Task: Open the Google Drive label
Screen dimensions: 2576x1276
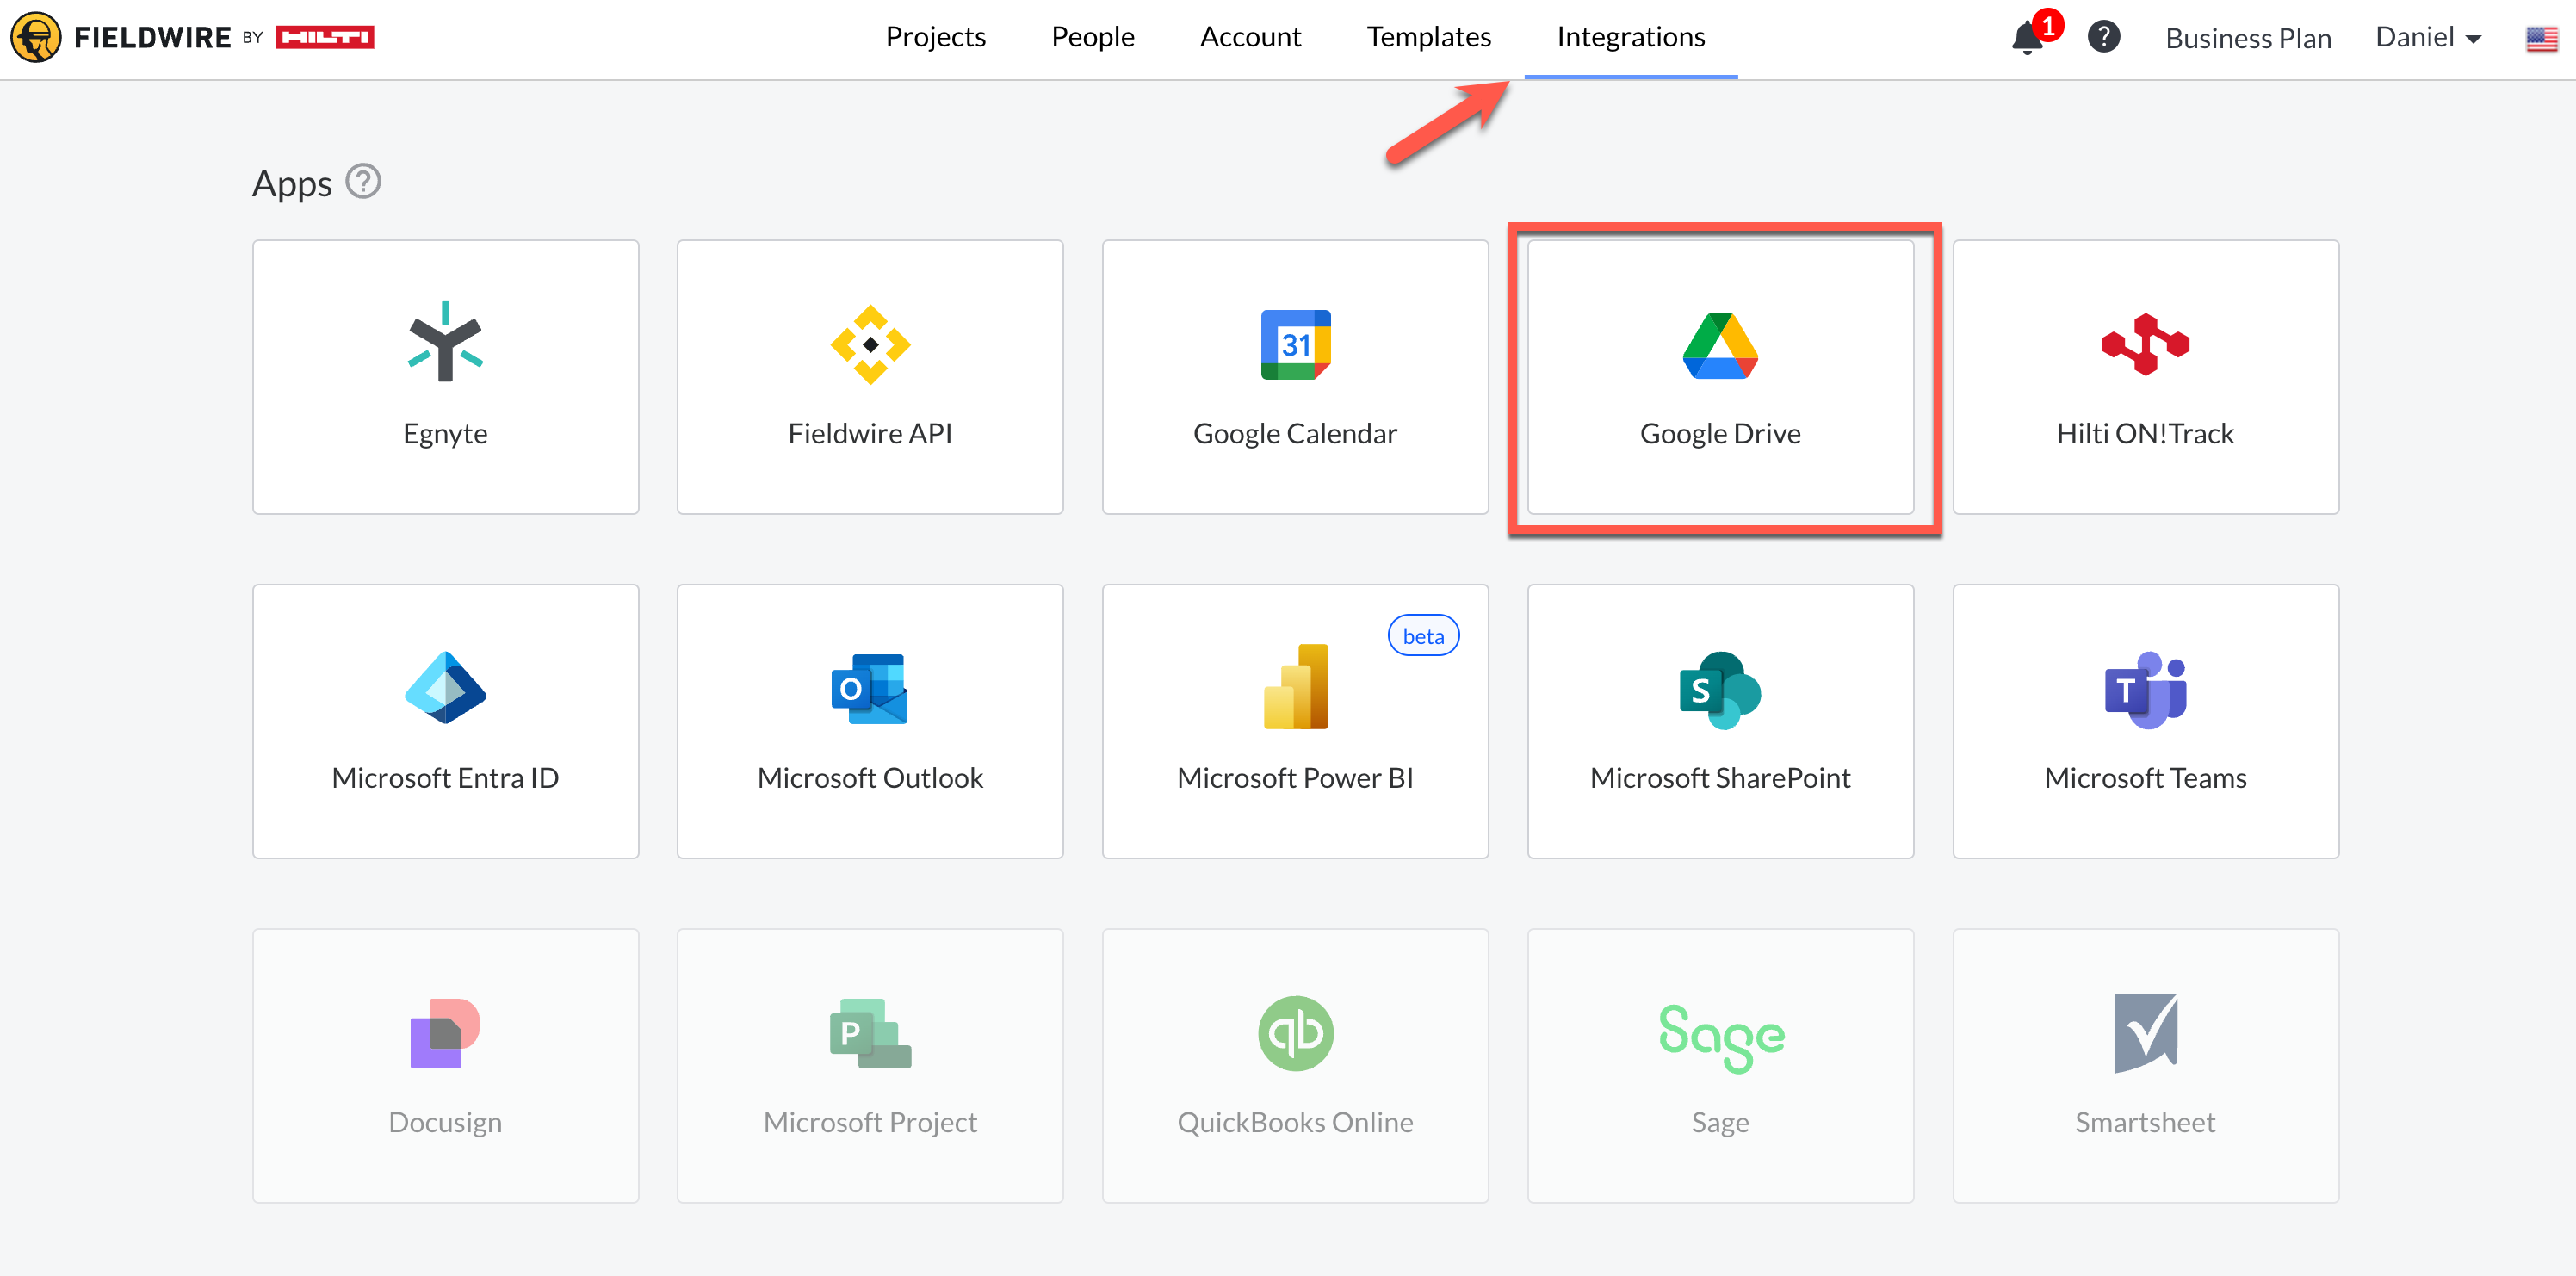Action: pyautogui.click(x=1720, y=433)
